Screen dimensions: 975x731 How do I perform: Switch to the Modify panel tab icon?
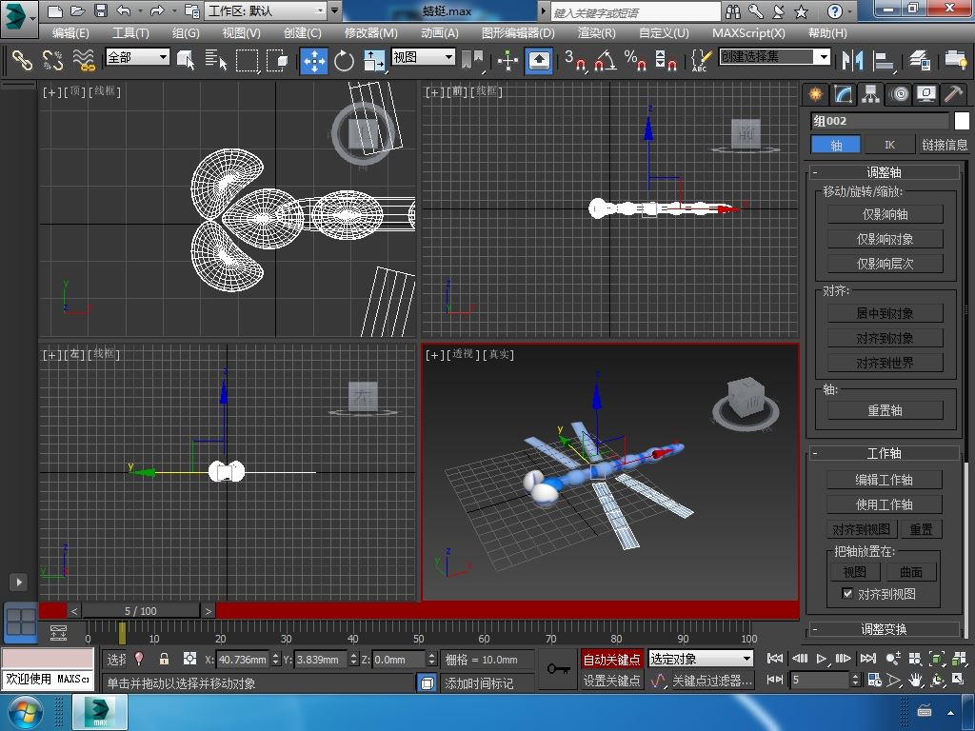click(843, 93)
